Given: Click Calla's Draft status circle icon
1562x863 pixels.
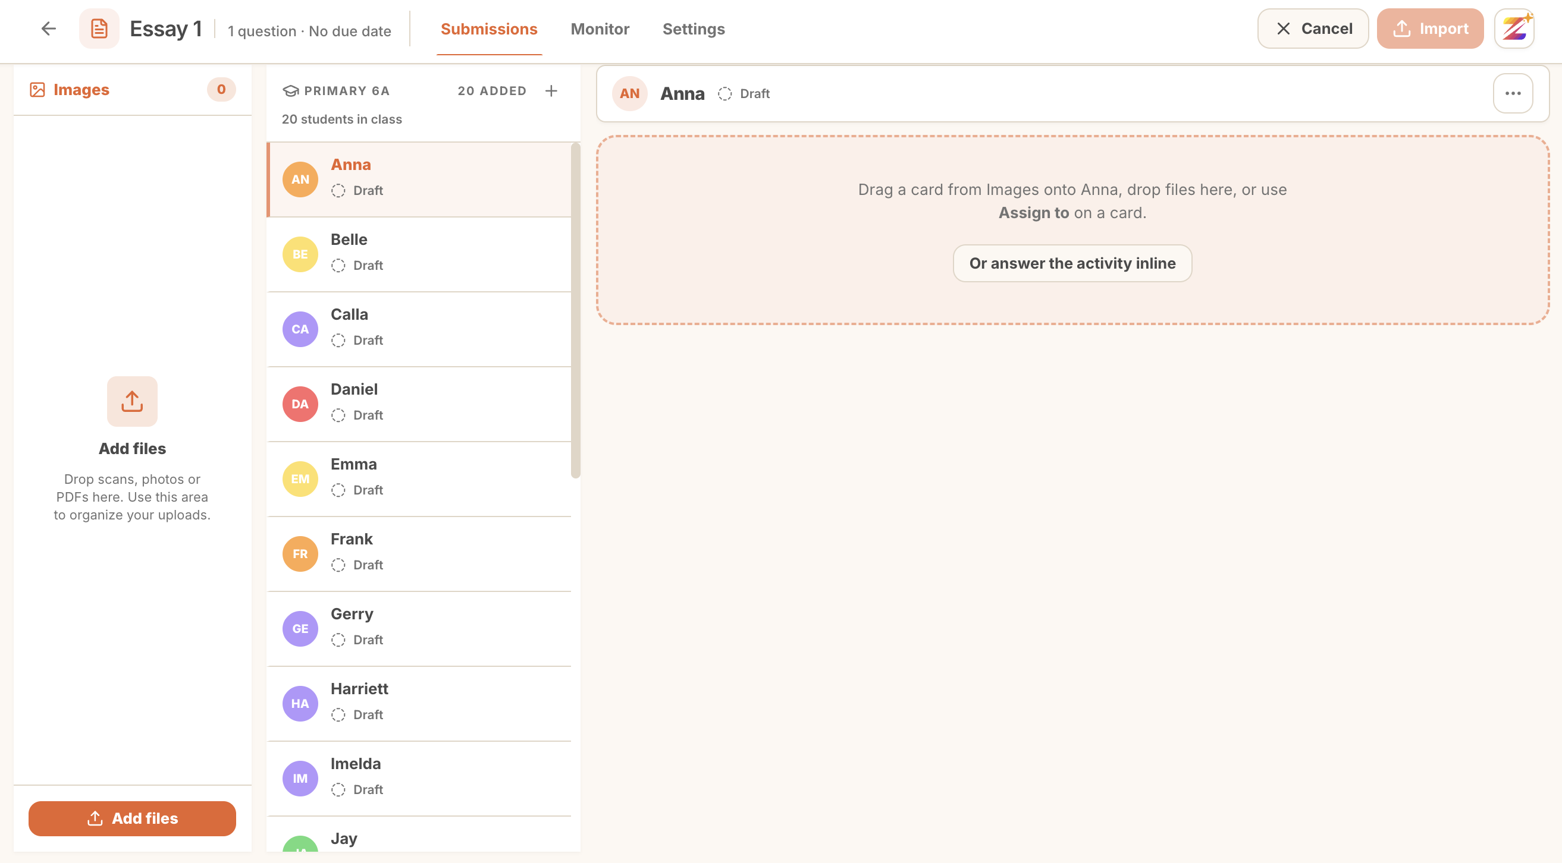Looking at the screenshot, I should (338, 341).
